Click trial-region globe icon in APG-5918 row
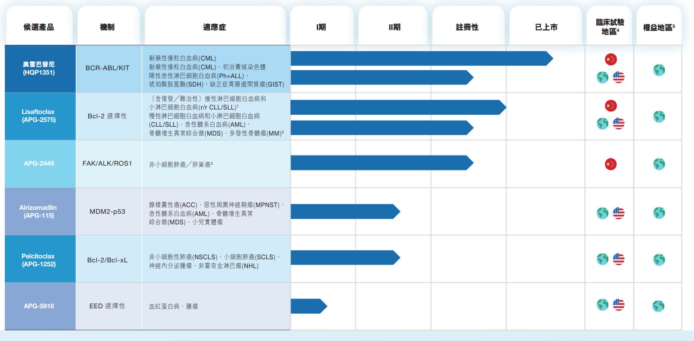The image size is (694, 341). pos(603,305)
